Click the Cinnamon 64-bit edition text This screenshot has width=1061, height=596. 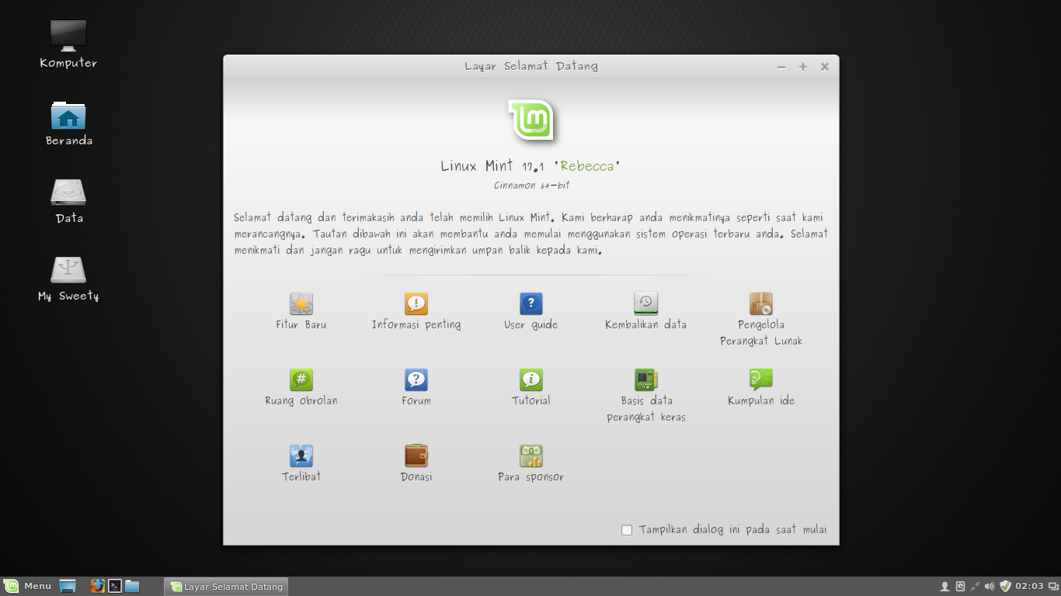[x=531, y=185]
